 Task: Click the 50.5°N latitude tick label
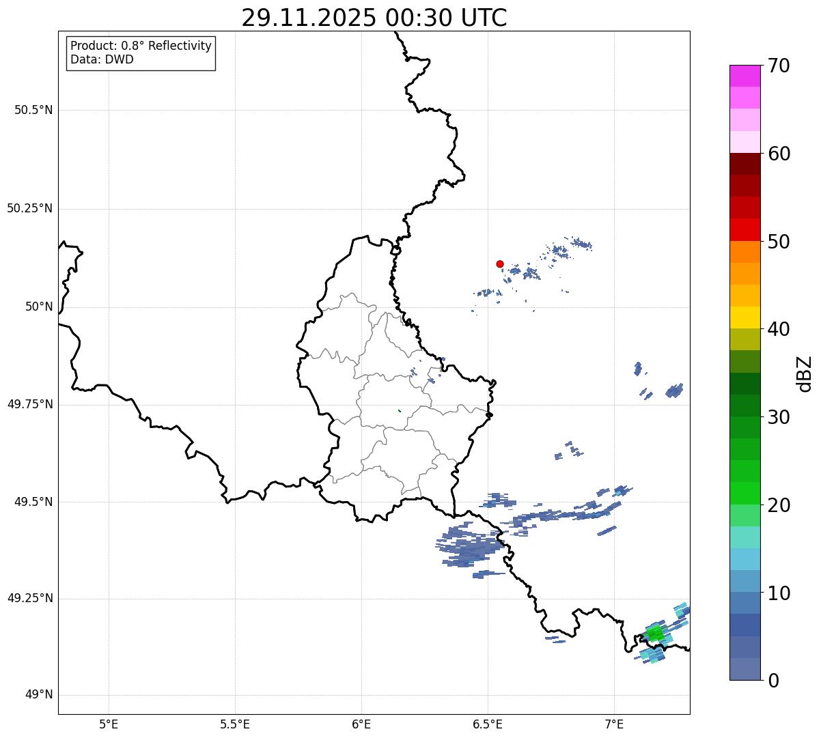pyautogui.click(x=29, y=110)
